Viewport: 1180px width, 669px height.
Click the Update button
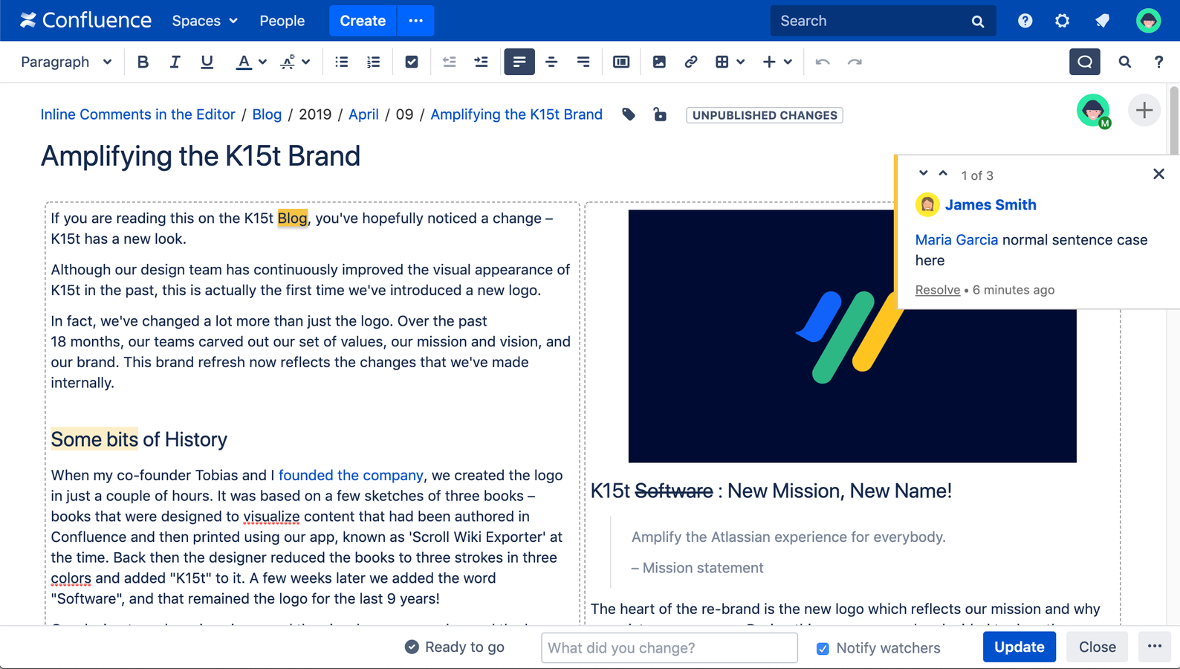(1019, 647)
